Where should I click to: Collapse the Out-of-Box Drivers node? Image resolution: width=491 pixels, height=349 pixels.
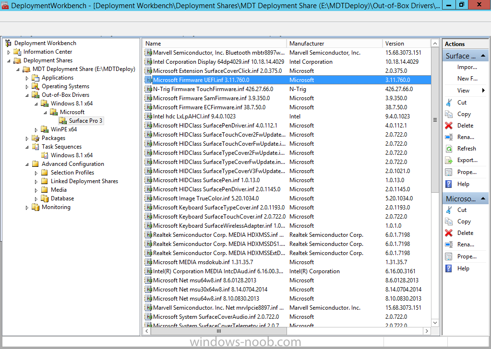click(x=27, y=95)
